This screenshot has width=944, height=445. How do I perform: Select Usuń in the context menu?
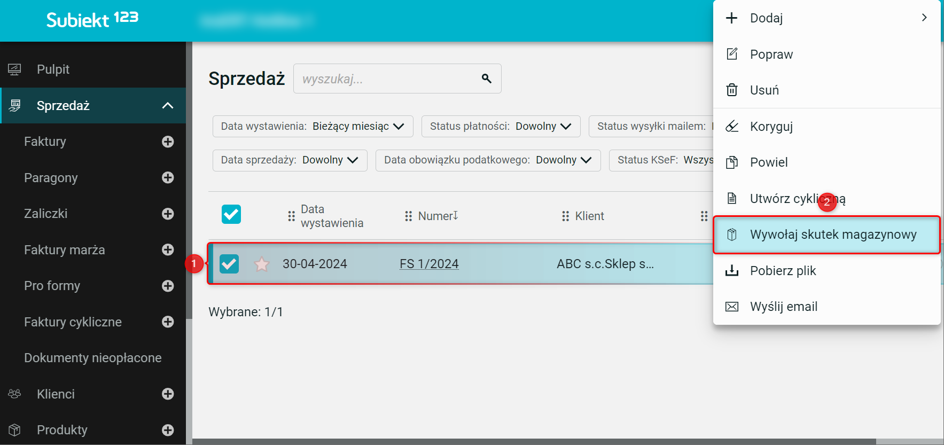(827, 90)
